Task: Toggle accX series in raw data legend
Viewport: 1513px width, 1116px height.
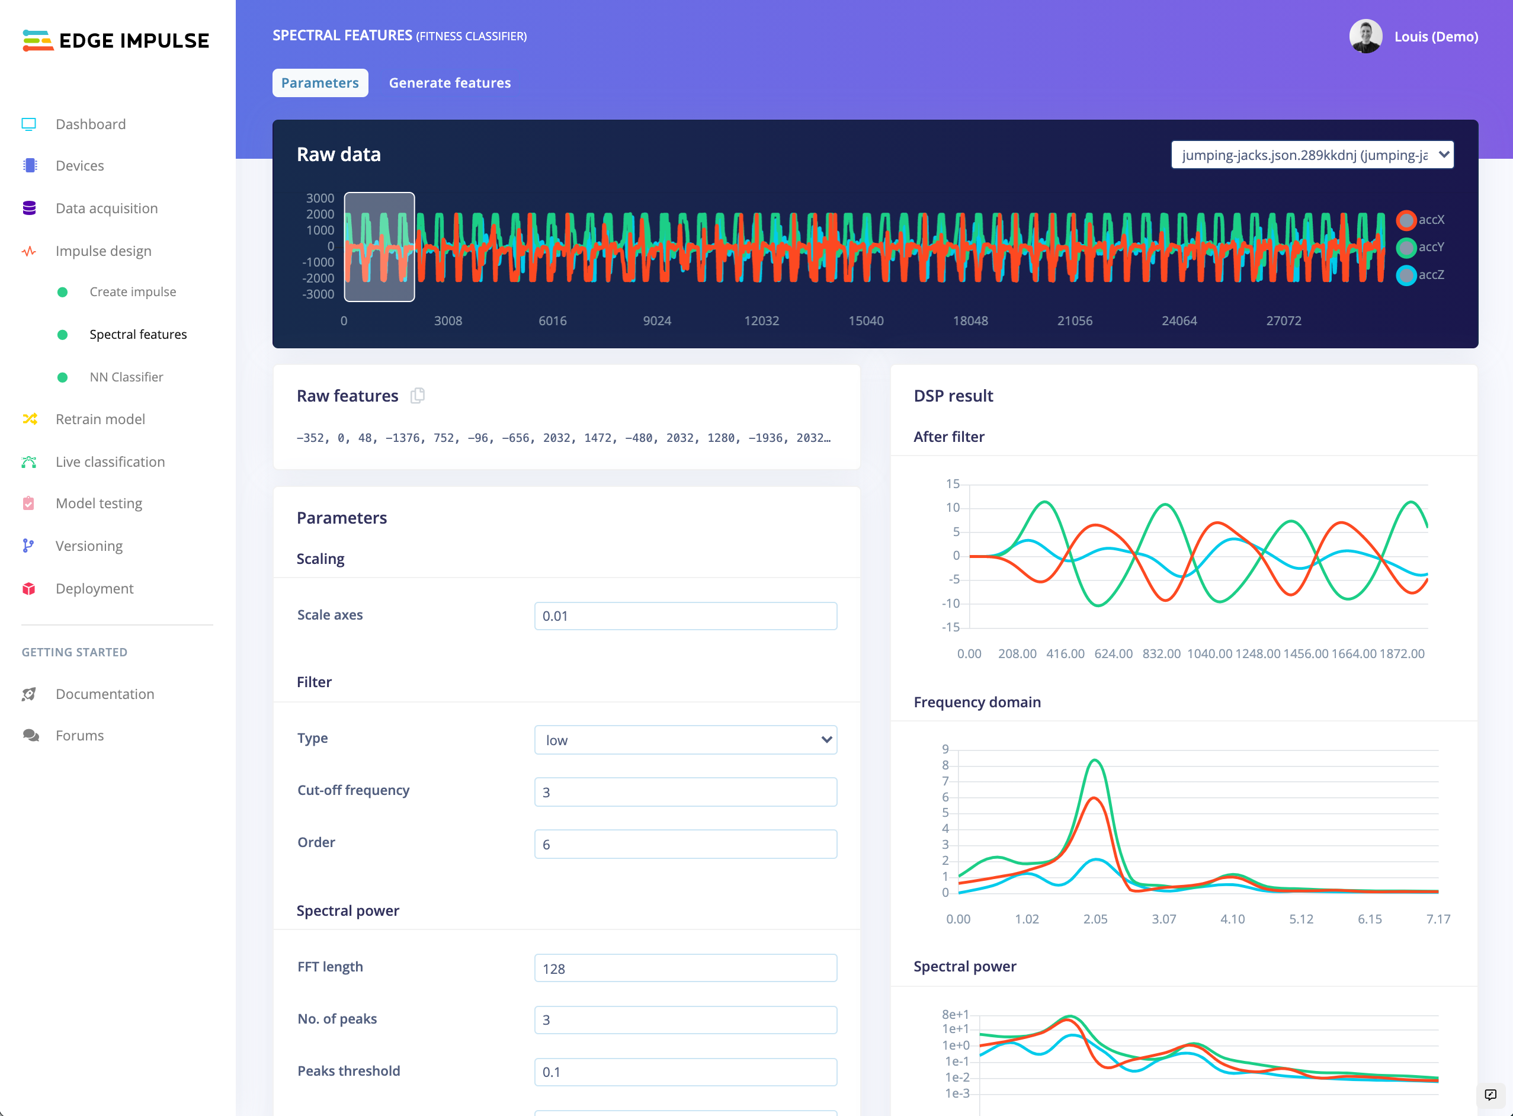Action: point(1406,220)
